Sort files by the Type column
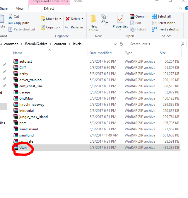This screenshot has width=188, height=198. tap(128, 53)
